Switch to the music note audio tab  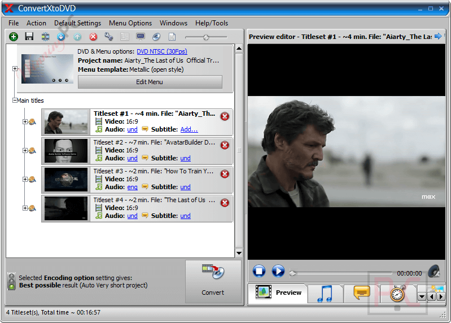pyautogui.click(x=325, y=294)
